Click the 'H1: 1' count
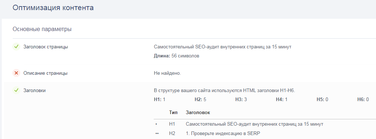 point(160,100)
